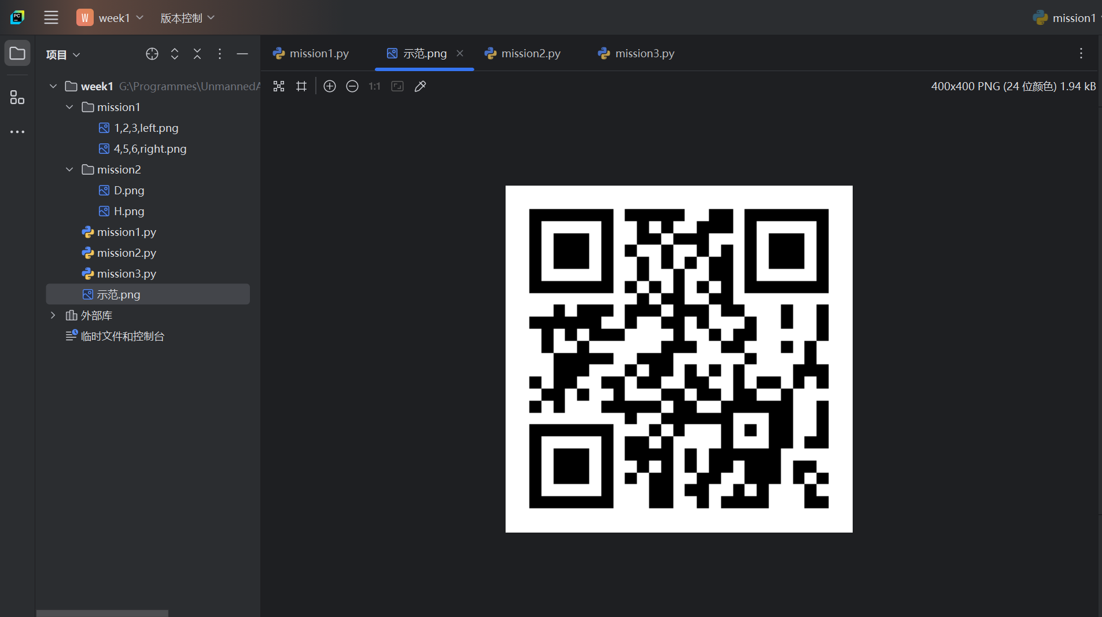Set image to actual size 1:1
The height and width of the screenshot is (617, 1102).
click(375, 86)
